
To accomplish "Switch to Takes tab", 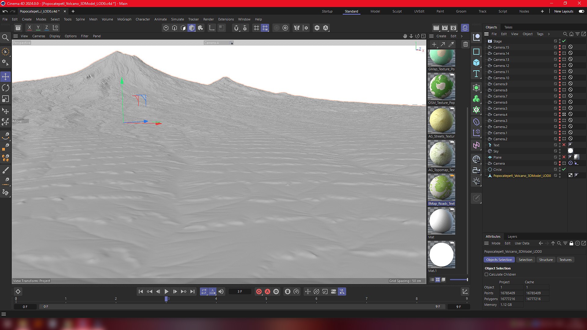I will pyautogui.click(x=508, y=27).
